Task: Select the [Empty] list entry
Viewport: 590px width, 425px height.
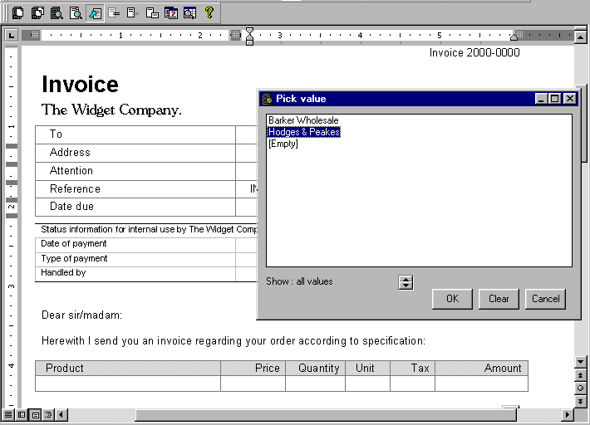Action: [283, 144]
